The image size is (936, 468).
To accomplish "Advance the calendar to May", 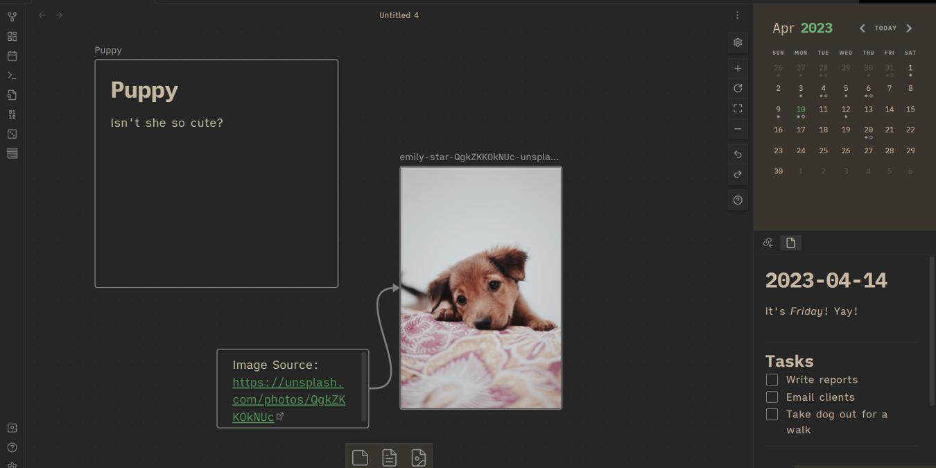I will [x=910, y=28].
